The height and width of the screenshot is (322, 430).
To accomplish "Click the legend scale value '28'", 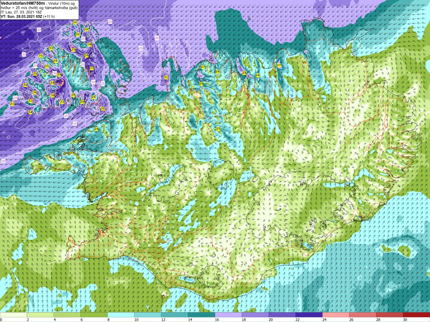I will (x=378, y=320).
